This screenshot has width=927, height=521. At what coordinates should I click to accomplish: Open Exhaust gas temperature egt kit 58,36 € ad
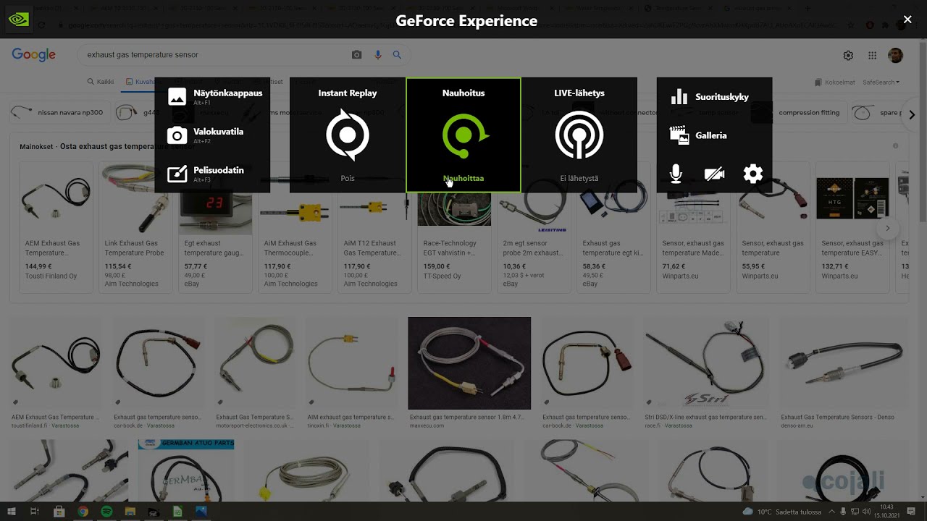(x=613, y=226)
